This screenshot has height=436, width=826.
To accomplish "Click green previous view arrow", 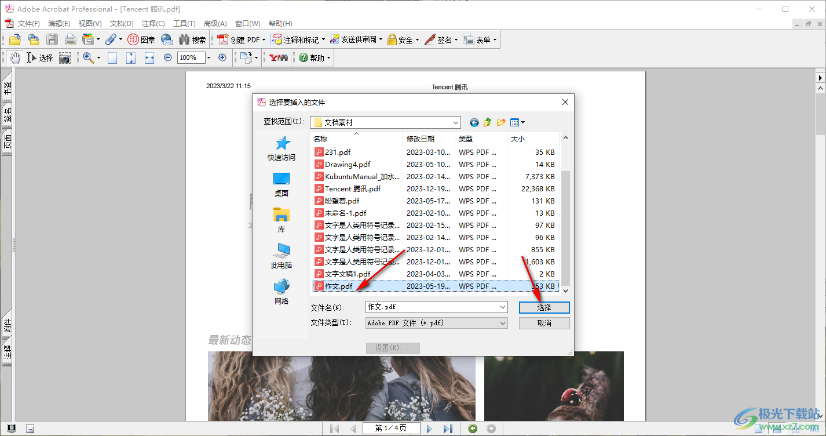I will pyautogui.click(x=473, y=428).
